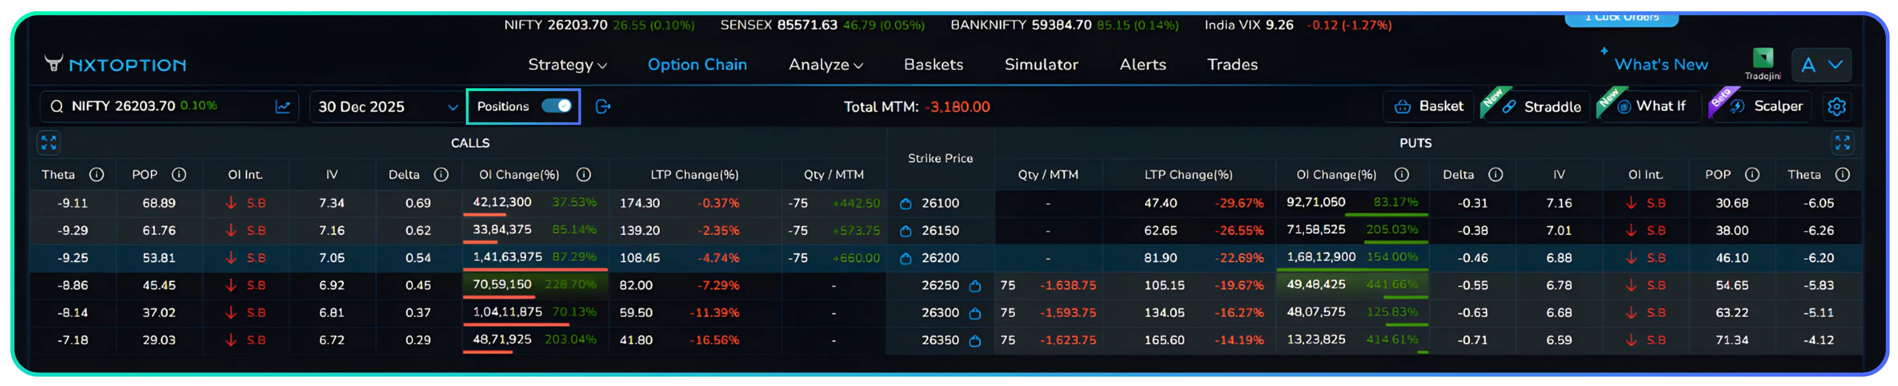Switch to the Option Chain tab
Screen dimensions: 1898x386
(697, 65)
